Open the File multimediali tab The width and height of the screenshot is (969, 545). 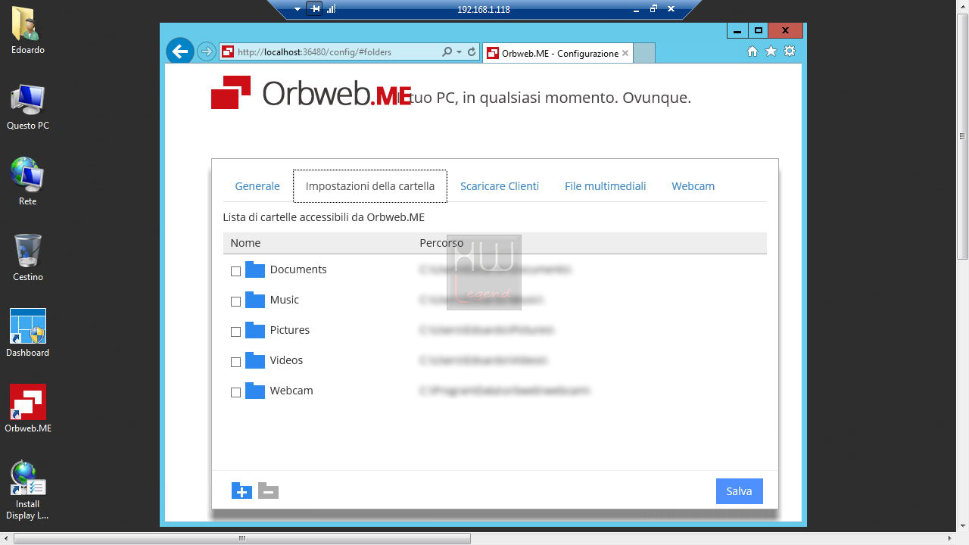click(606, 186)
